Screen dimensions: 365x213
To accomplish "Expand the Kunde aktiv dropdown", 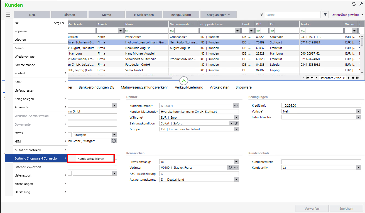I will (358, 168).
